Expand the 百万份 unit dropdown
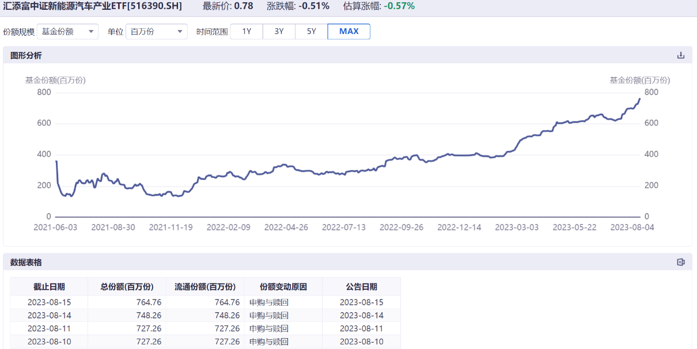 156,32
